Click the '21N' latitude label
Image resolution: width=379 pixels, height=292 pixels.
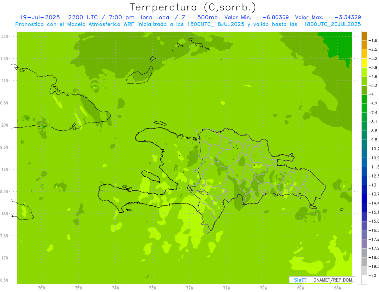coord(5,81)
